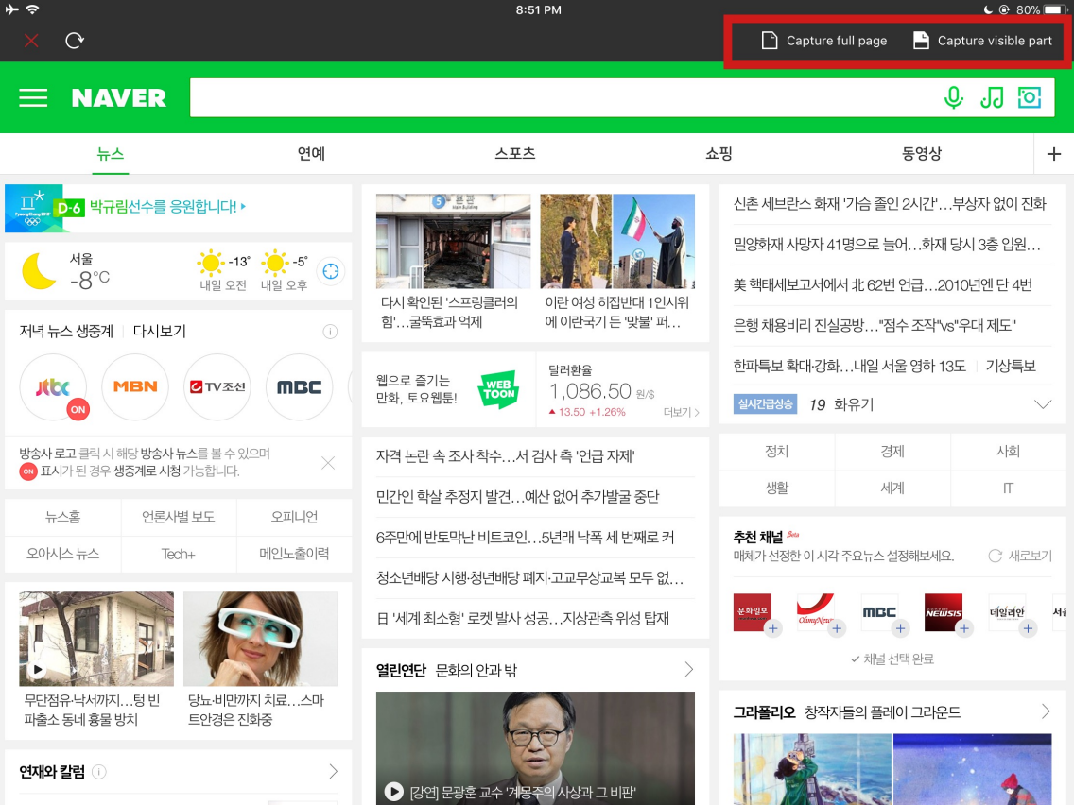1074x805 pixels.
Task: Confirm with 채널 선택 완료
Action: coord(892,659)
